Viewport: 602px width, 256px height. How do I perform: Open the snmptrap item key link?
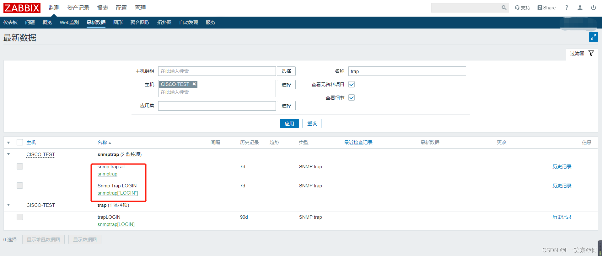coord(107,174)
